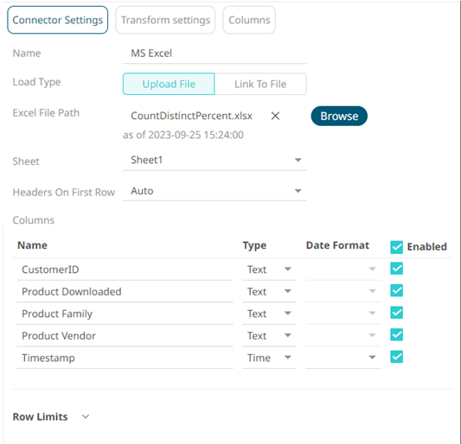The image size is (461, 444).
Task: Edit the connector Name field MS Excel
Action: [x=214, y=54]
